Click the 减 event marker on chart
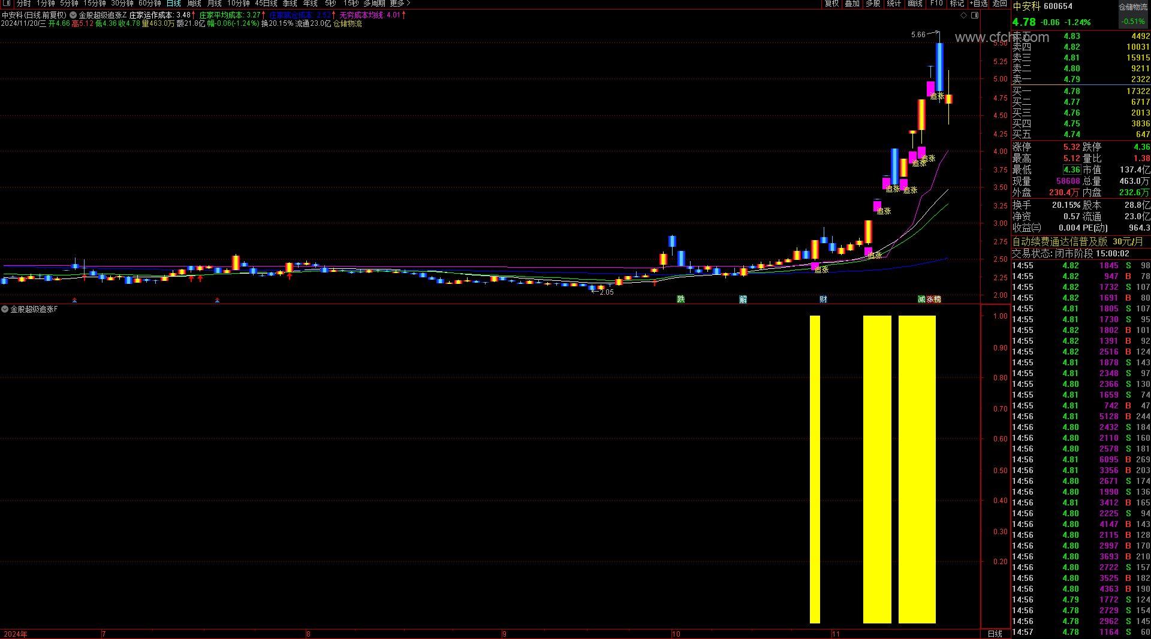The width and height of the screenshot is (1151, 639). pyautogui.click(x=922, y=299)
